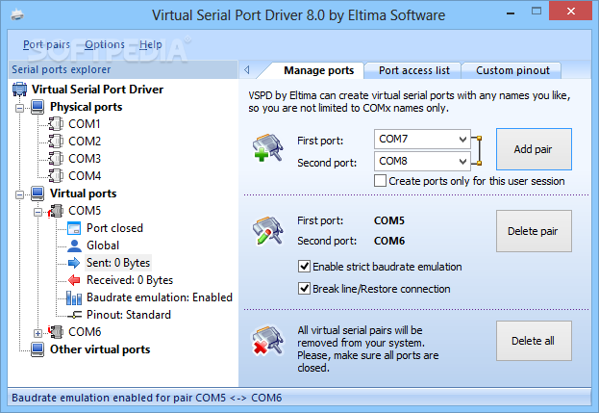Click the Physical ports computer icon
This screenshot has width=599, height=413.
click(x=37, y=107)
